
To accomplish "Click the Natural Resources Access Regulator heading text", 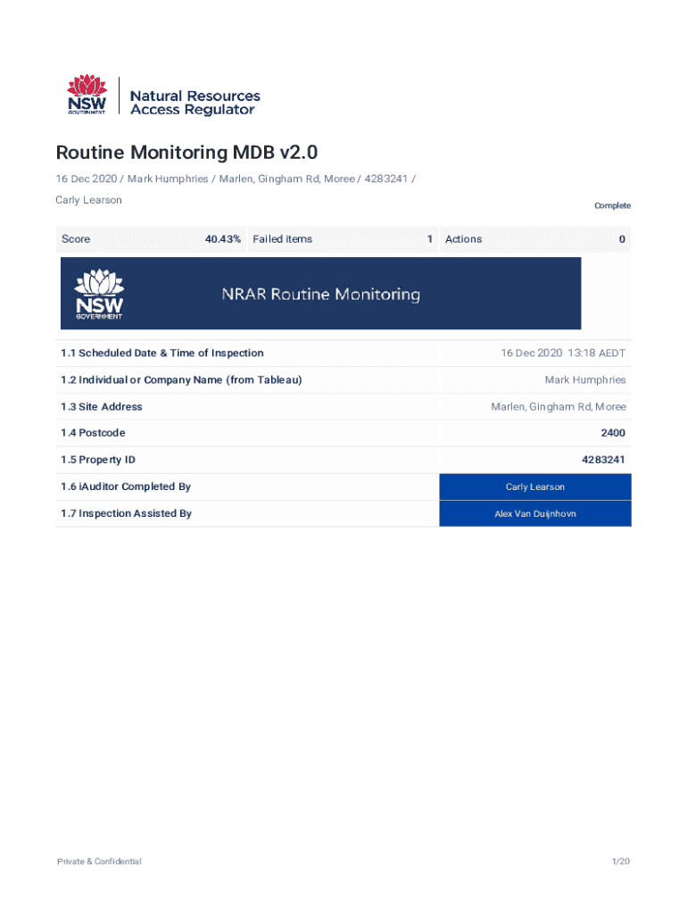I will coord(195,103).
